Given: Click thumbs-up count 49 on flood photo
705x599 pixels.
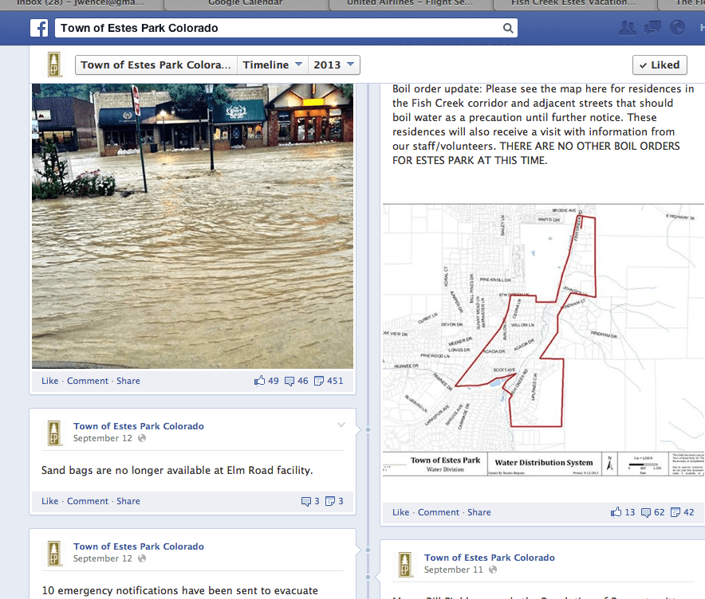Looking at the screenshot, I should coord(266,381).
